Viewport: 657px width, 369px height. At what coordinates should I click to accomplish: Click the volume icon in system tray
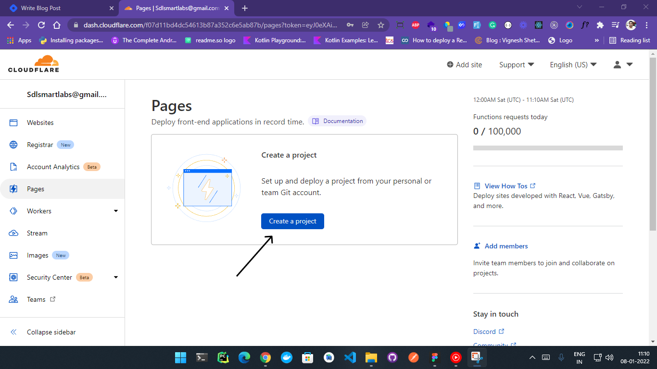[x=609, y=357]
